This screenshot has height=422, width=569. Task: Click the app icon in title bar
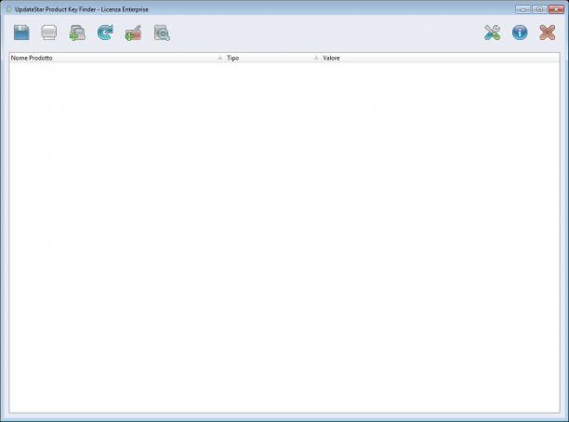[x=9, y=9]
